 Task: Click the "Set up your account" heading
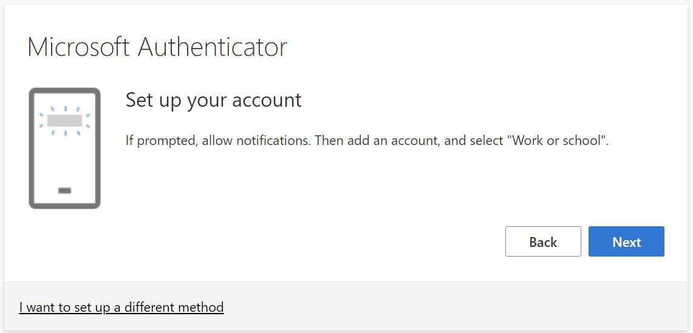pyautogui.click(x=213, y=100)
